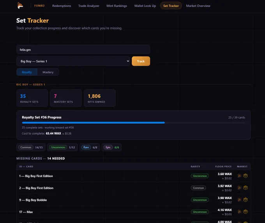This screenshot has height=223, width=265.
Task: Click the Uncommon badge on Big Boy Bobble row
Action: point(200,200)
